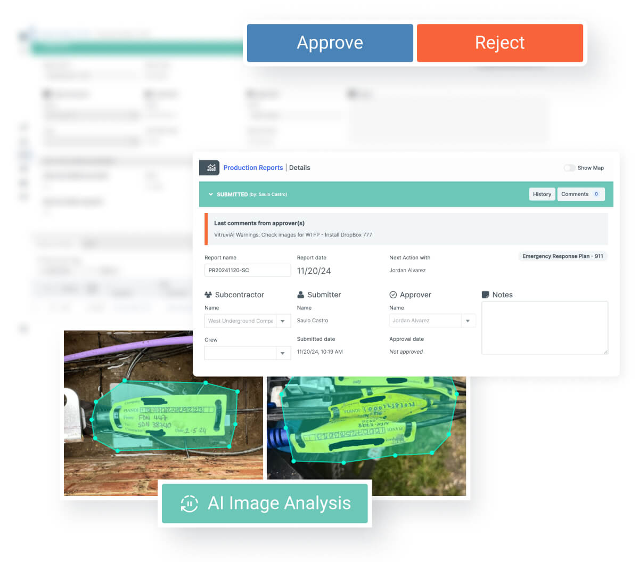This screenshot has height=562, width=639.
Task: Click the Notes memo icon
Action: pyautogui.click(x=486, y=294)
